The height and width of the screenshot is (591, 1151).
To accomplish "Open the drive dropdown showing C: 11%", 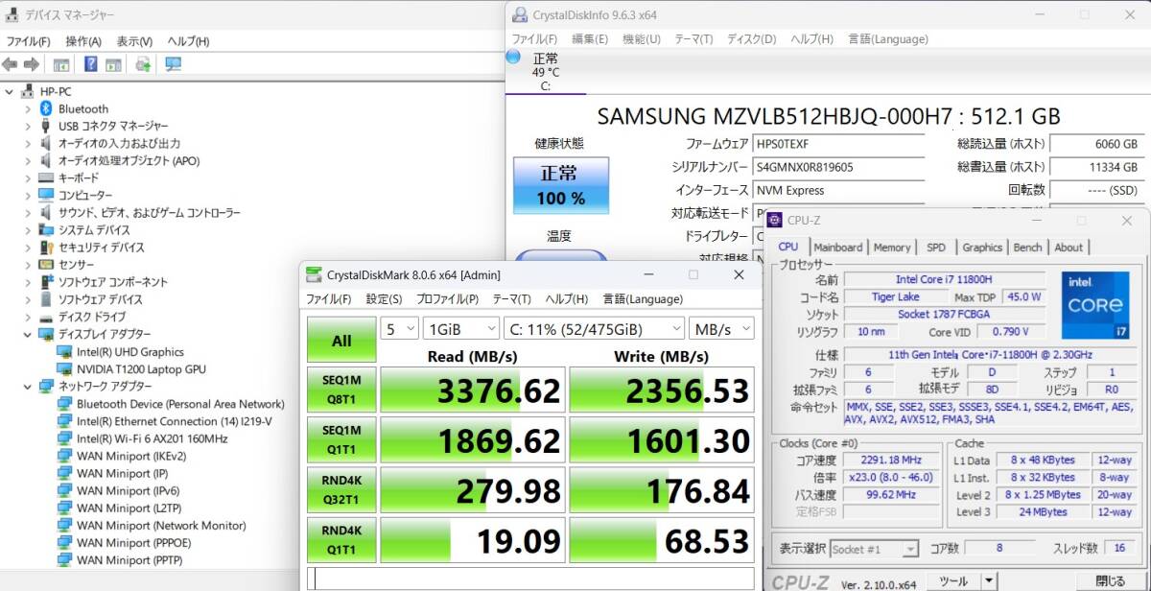I will 594,328.
